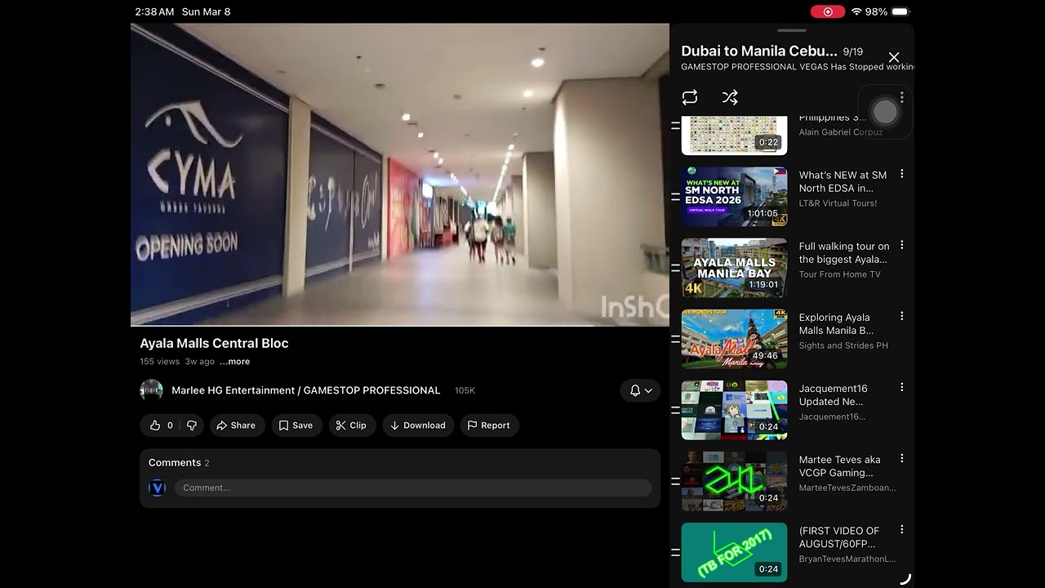Report the current video
The width and height of the screenshot is (1045, 588).
coord(489,425)
